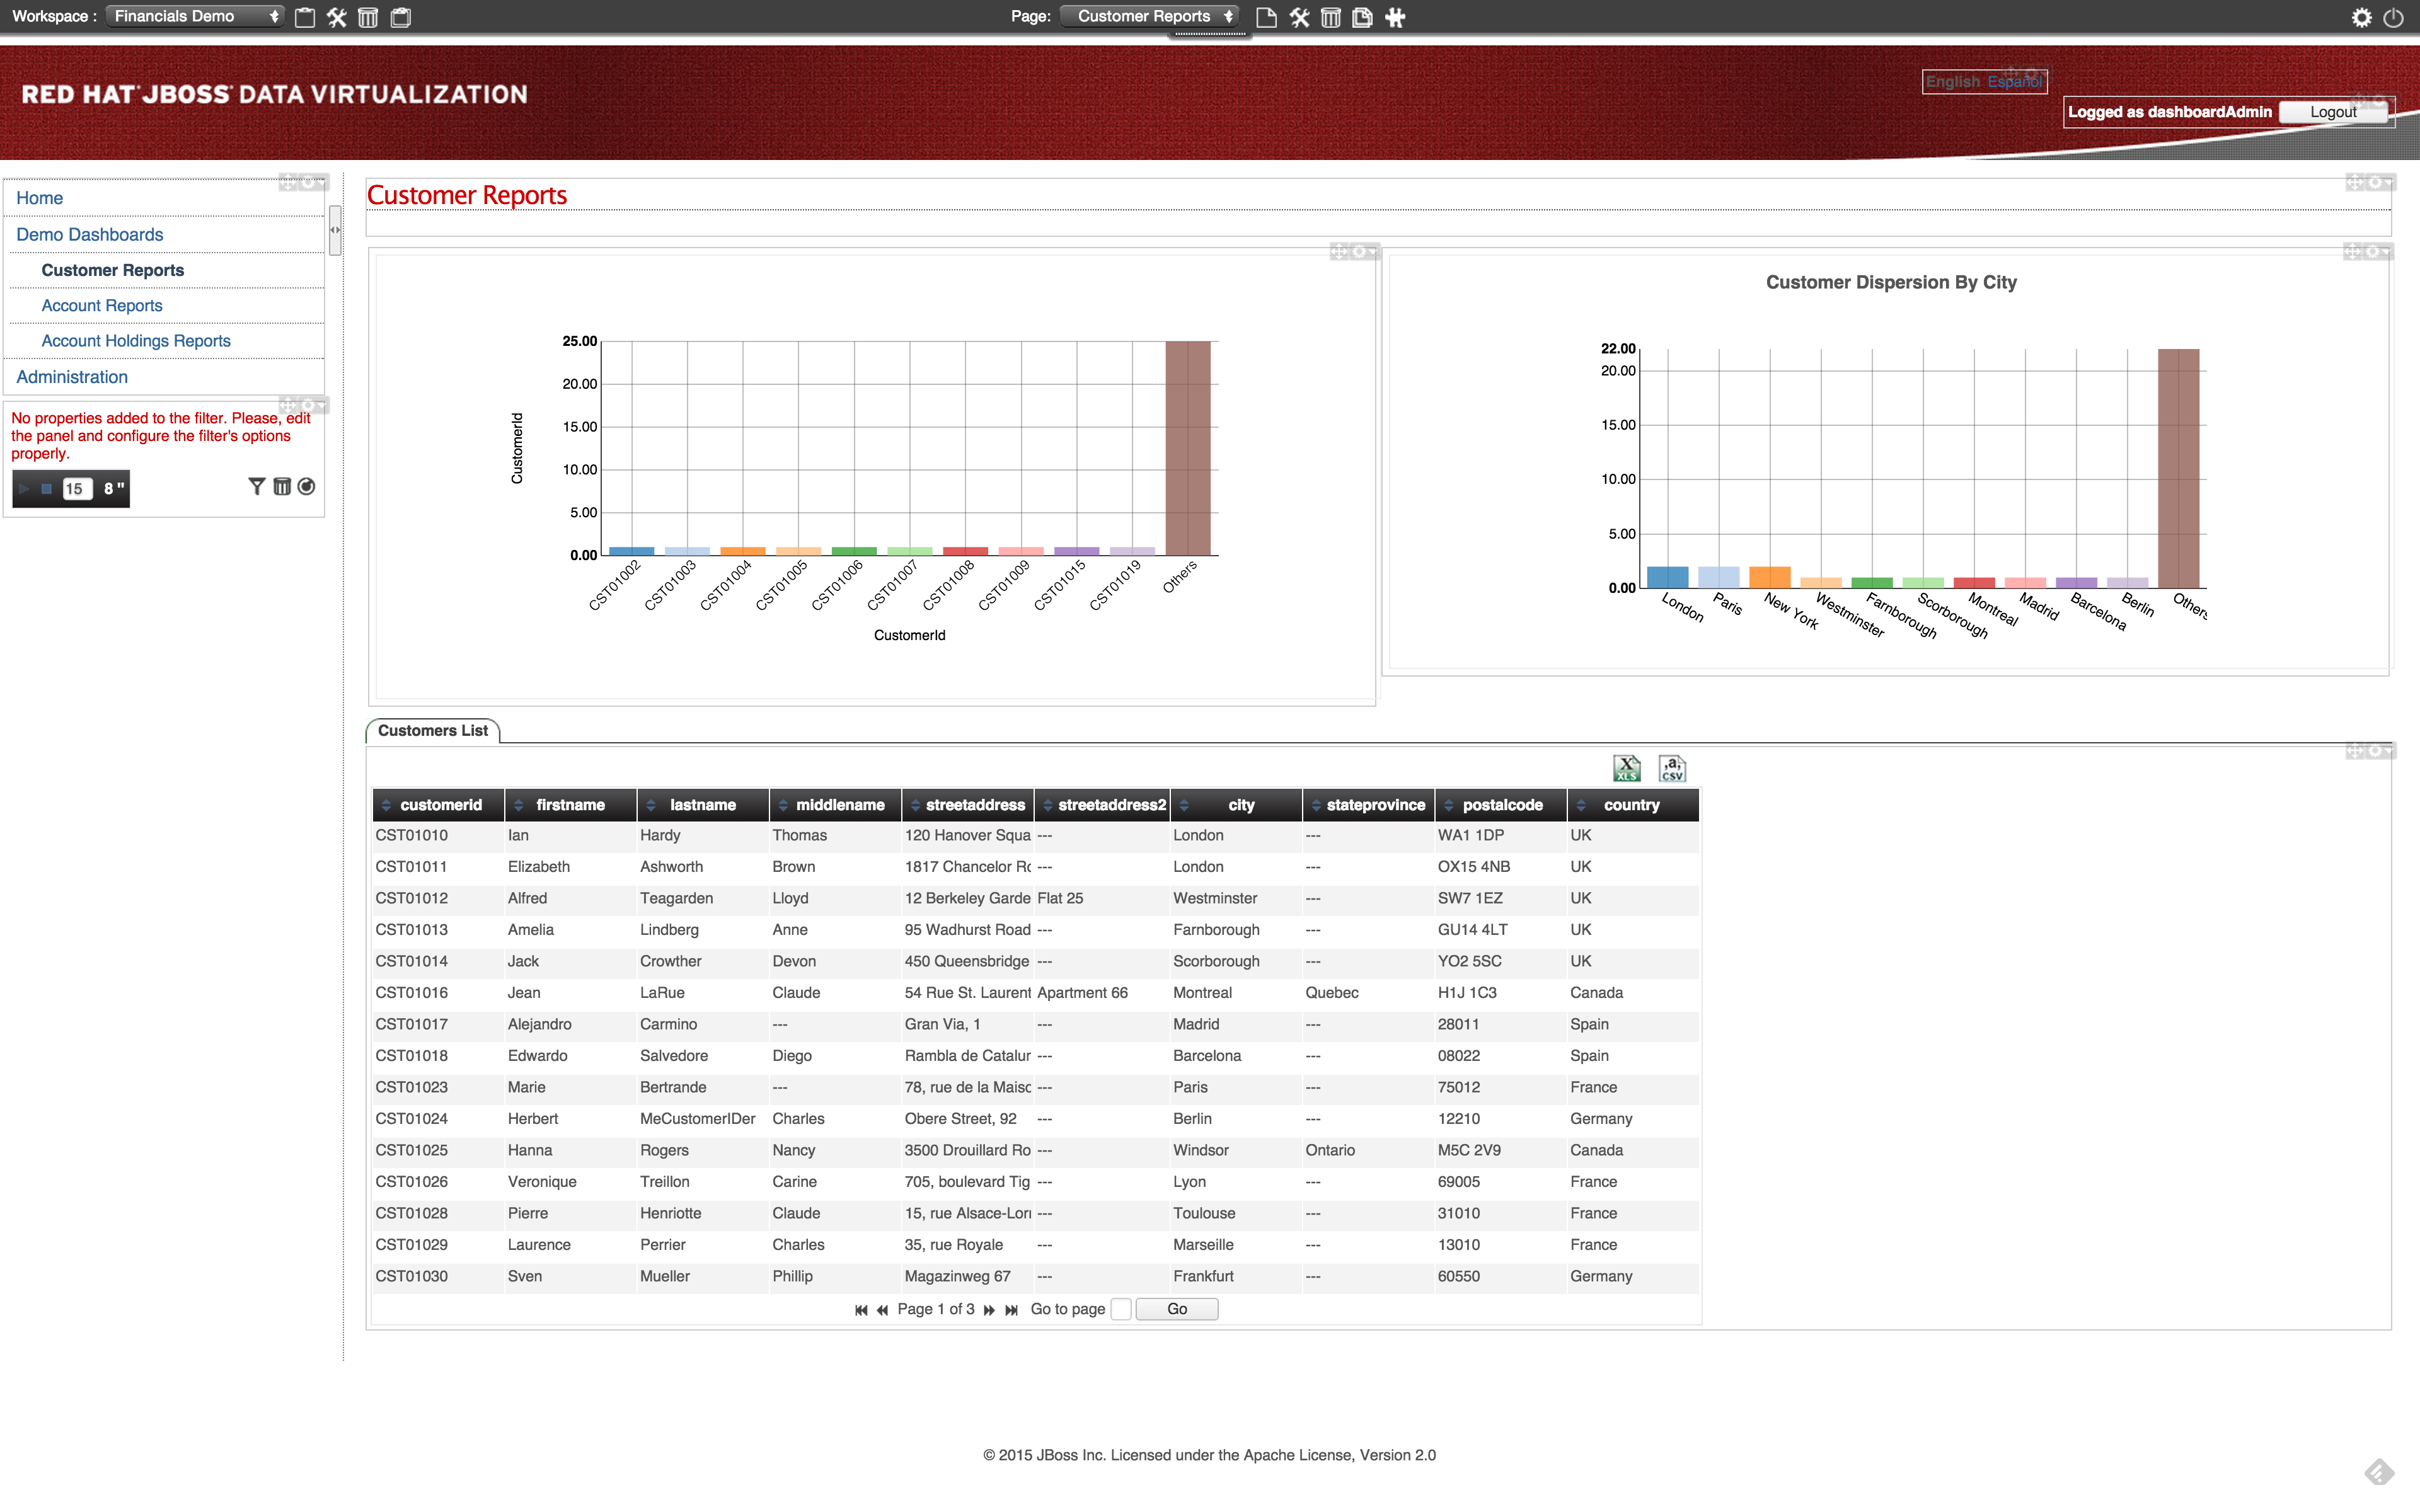Image resolution: width=2420 pixels, height=1512 pixels.
Task: Toggle sorting on the customerid column
Action: click(387, 805)
